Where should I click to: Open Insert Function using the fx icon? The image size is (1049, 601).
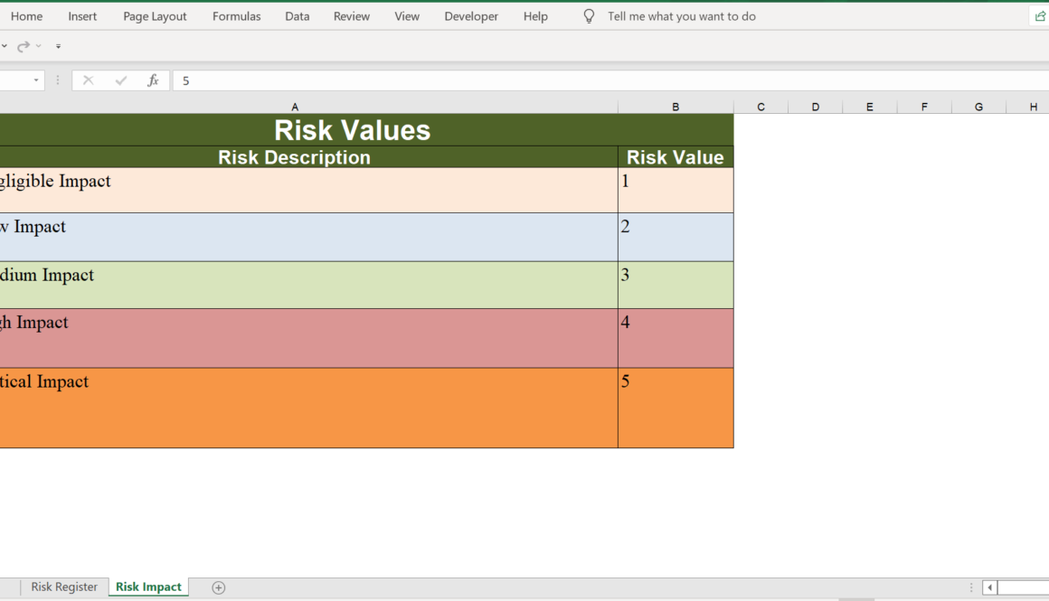(153, 80)
